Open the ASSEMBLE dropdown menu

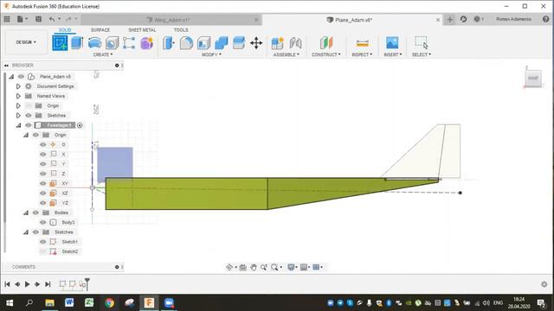click(x=287, y=54)
